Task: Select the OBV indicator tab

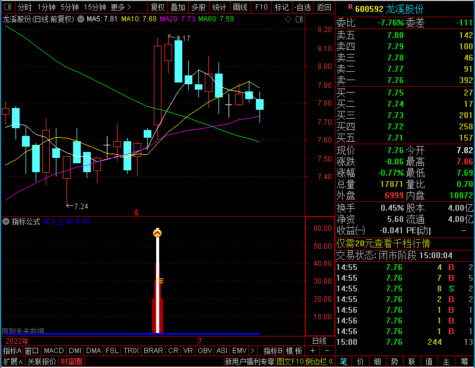Action: pyautogui.click(x=205, y=351)
